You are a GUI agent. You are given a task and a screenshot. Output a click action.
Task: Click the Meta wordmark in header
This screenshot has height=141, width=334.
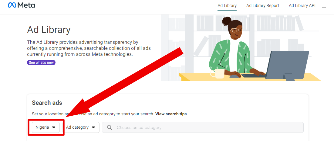26,5
